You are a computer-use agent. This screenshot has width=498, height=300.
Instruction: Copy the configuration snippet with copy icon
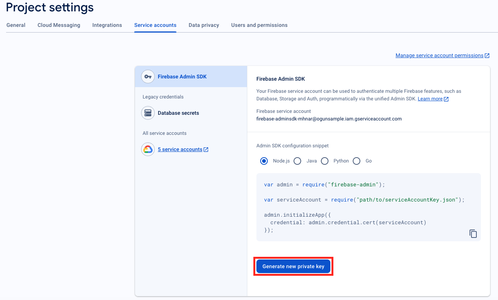coord(473,234)
